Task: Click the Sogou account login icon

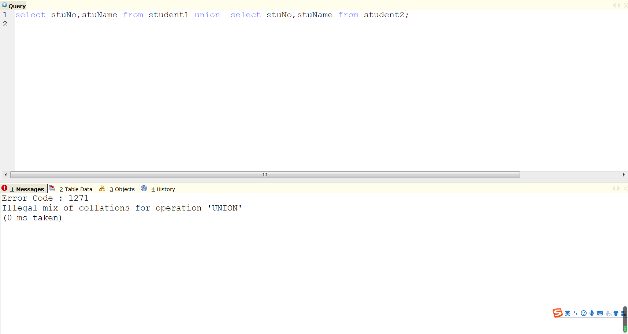Action: pyautogui.click(x=608, y=313)
